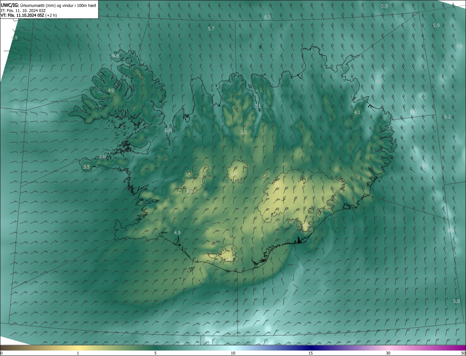Click the 4.1 value label on the map
The width and height of the screenshot is (466, 356).
point(357,112)
